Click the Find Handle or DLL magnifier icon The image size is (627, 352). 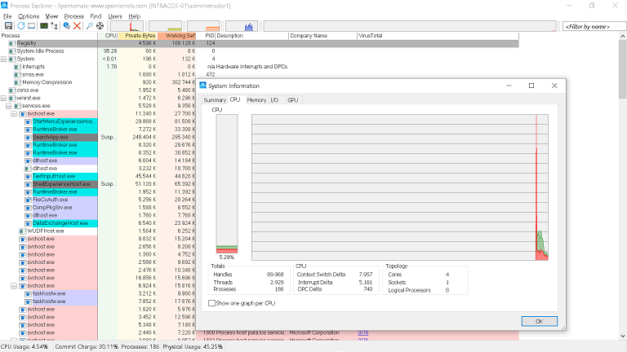(90, 26)
